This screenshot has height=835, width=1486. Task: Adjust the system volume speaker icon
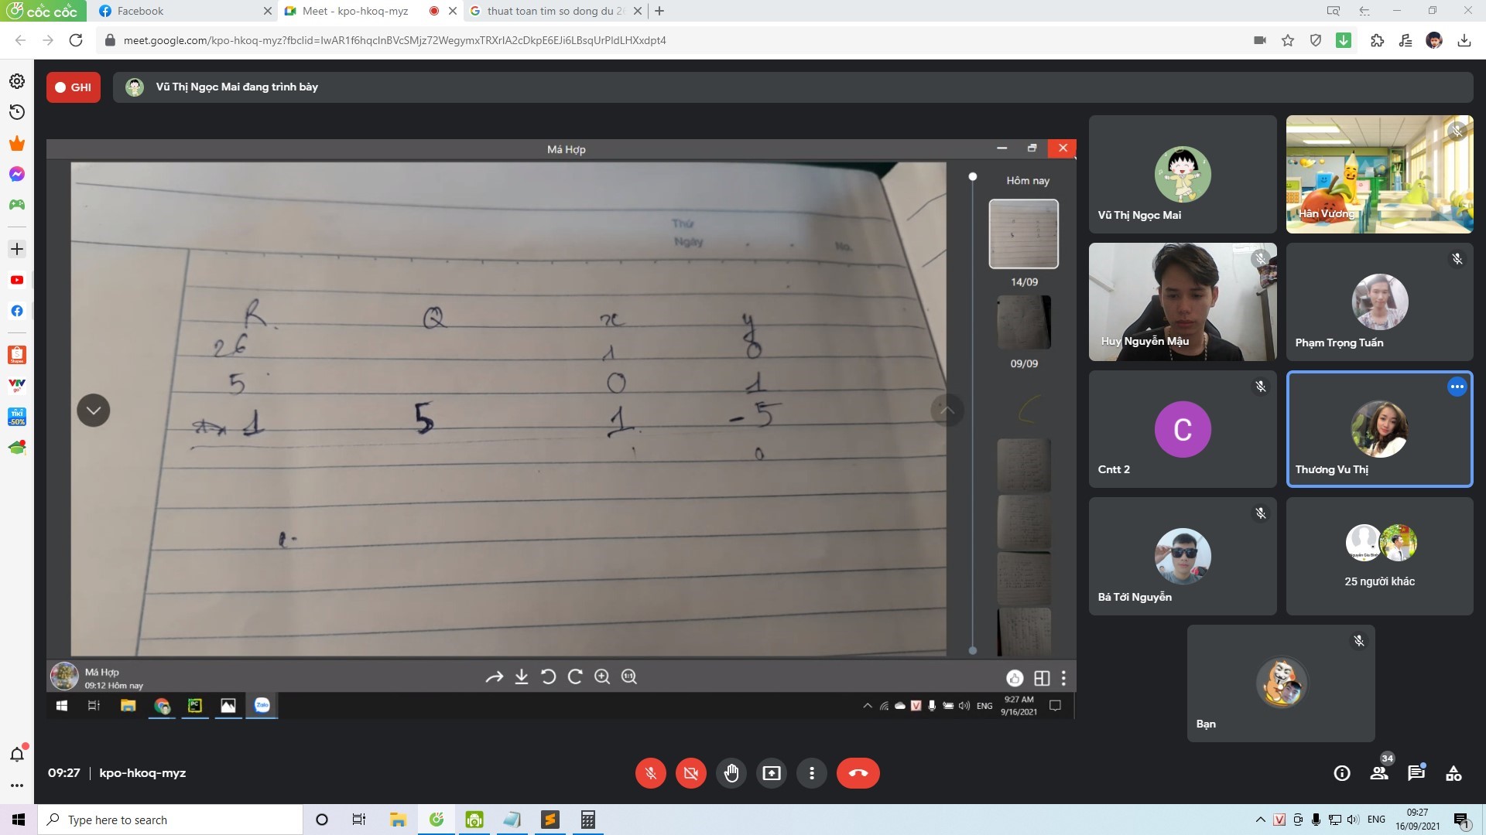[1352, 820]
